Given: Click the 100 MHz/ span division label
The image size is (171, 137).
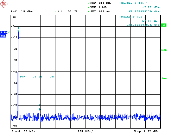Looking at the screenshot, I should pos(85,131).
